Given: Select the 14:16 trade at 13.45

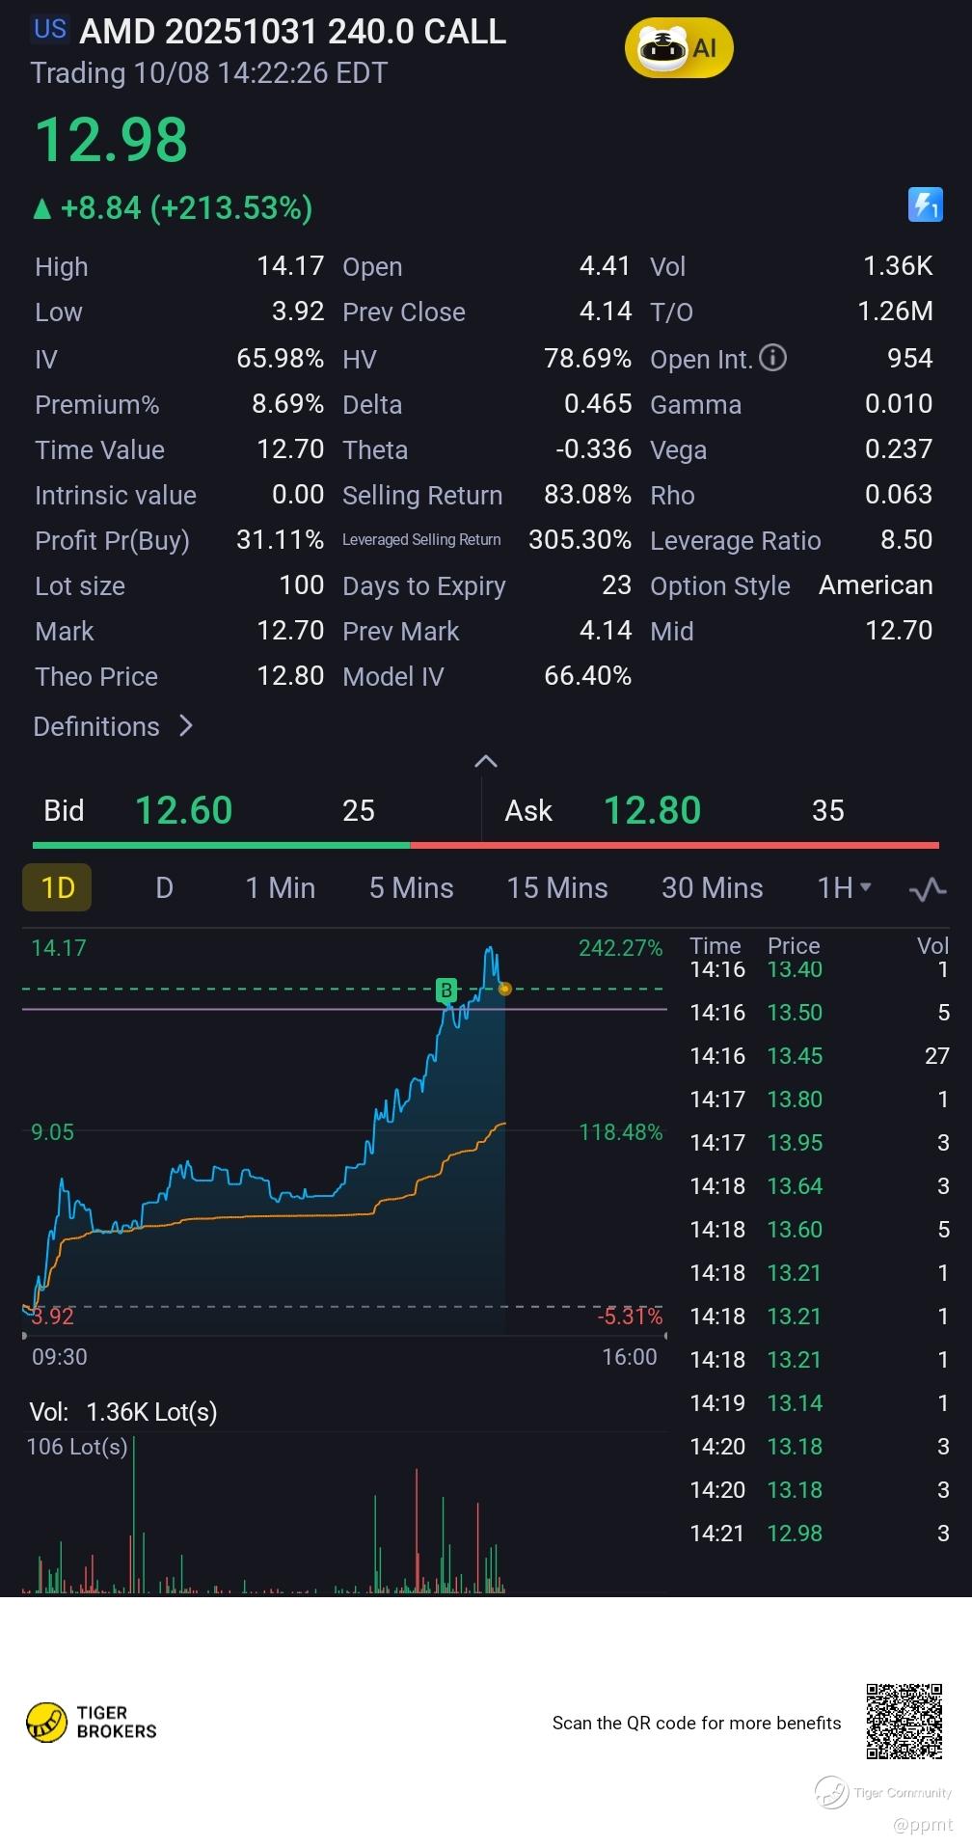Looking at the screenshot, I should (x=820, y=1055).
